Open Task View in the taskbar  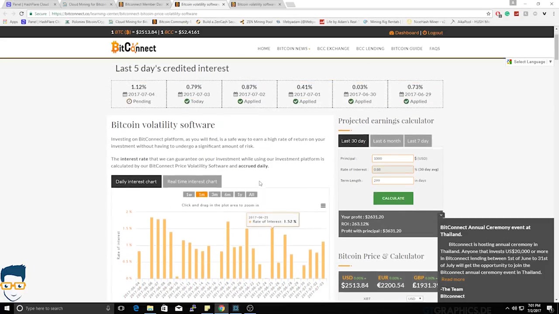[x=121, y=308]
